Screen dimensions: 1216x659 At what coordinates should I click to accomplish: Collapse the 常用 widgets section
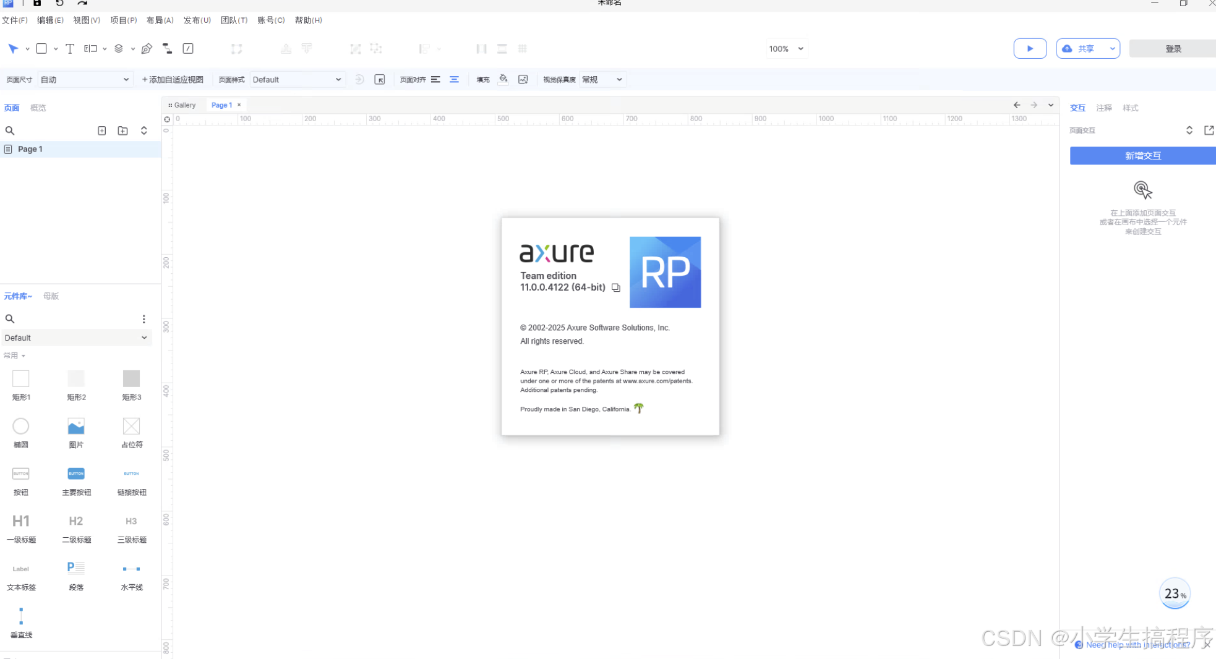pyautogui.click(x=14, y=356)
